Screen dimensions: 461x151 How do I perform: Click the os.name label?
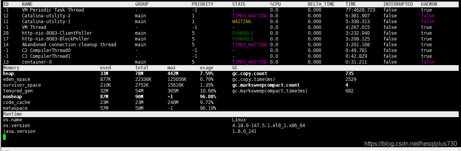coord(12,120)
